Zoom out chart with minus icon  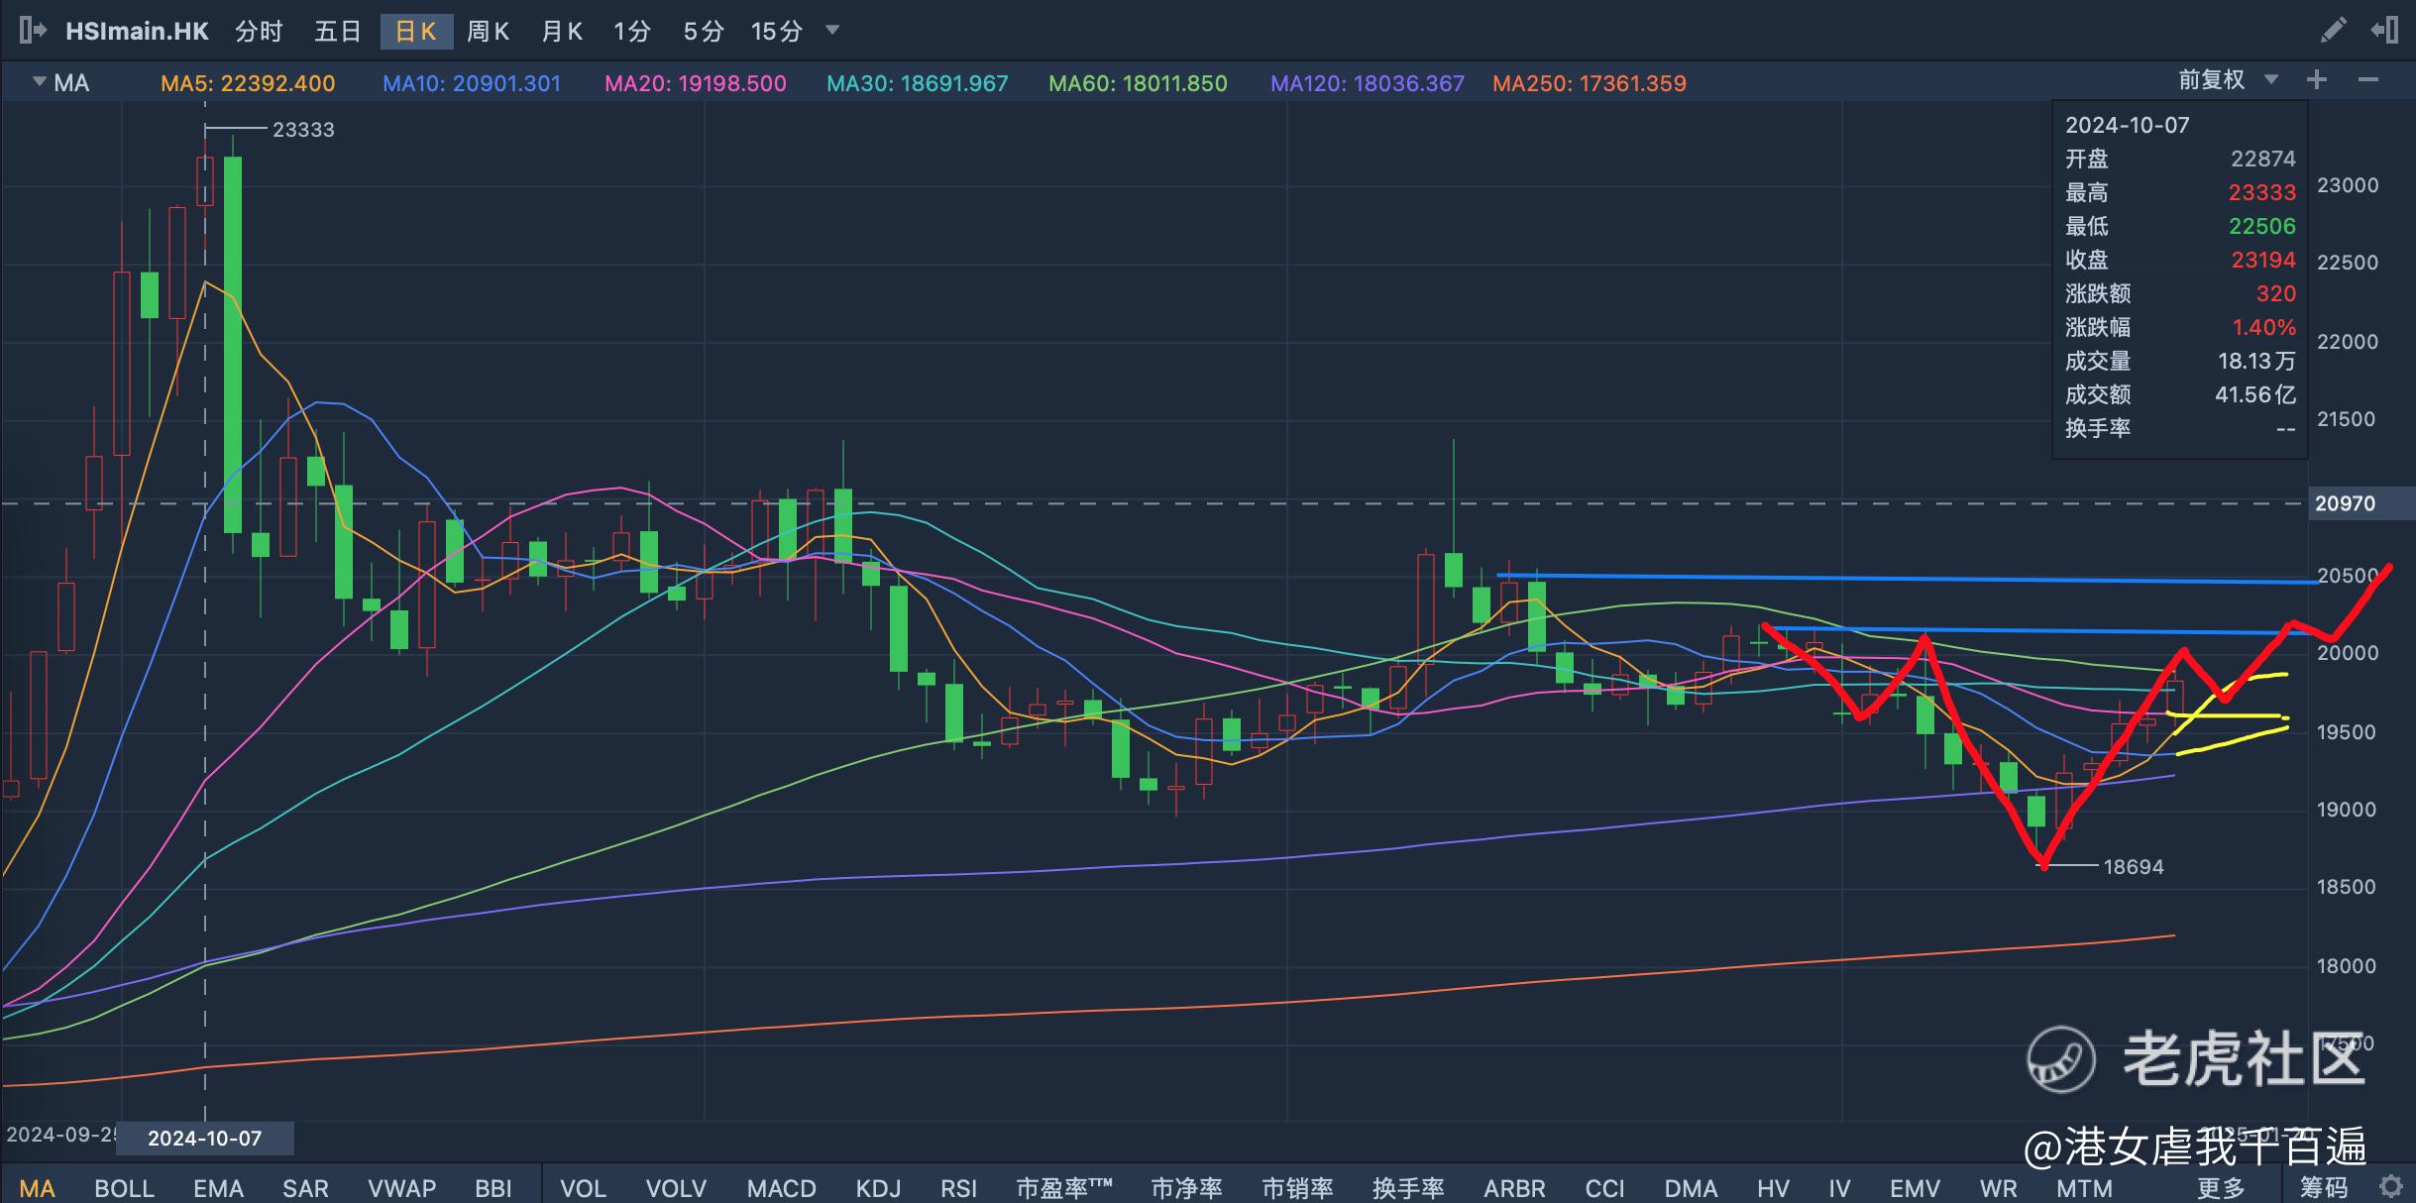click(x=2368, y=80)
